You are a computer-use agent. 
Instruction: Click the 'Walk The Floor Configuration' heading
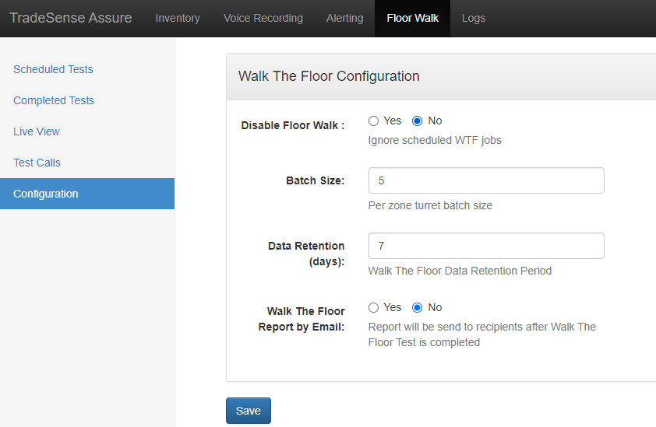329,76
